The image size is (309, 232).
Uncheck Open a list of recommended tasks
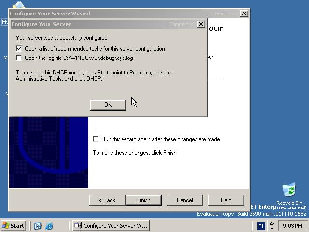[x=19, y=48]
